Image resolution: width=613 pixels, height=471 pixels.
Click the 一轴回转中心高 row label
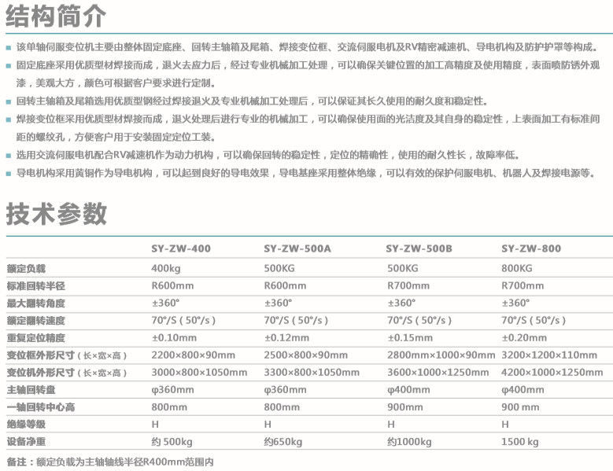click(41, 407)
